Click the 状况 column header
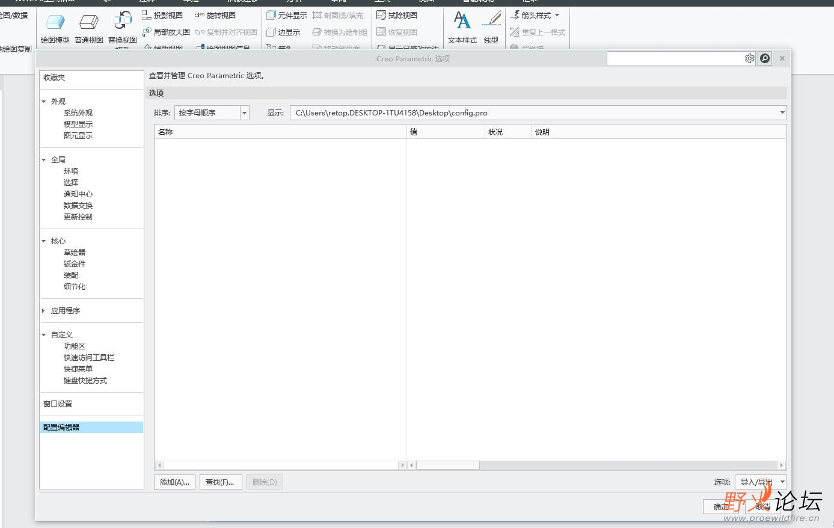 (x=508, y=132)
